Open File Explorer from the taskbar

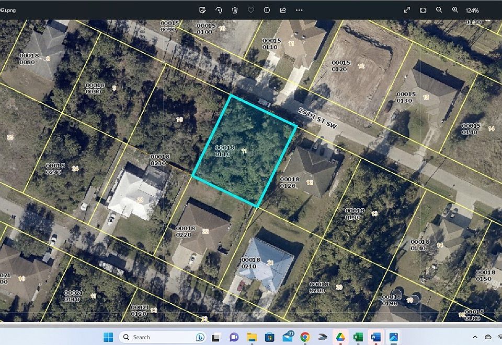coord(252,337)
